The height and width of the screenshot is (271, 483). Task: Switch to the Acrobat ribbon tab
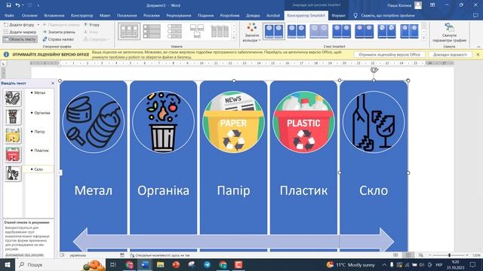click(273, 15)
